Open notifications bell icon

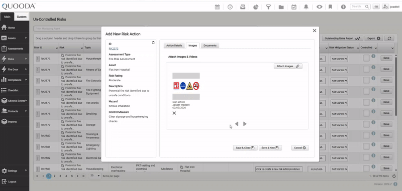[x=306, y=7]
